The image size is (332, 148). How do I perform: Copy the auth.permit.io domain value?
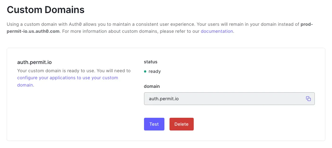(308, 99)
